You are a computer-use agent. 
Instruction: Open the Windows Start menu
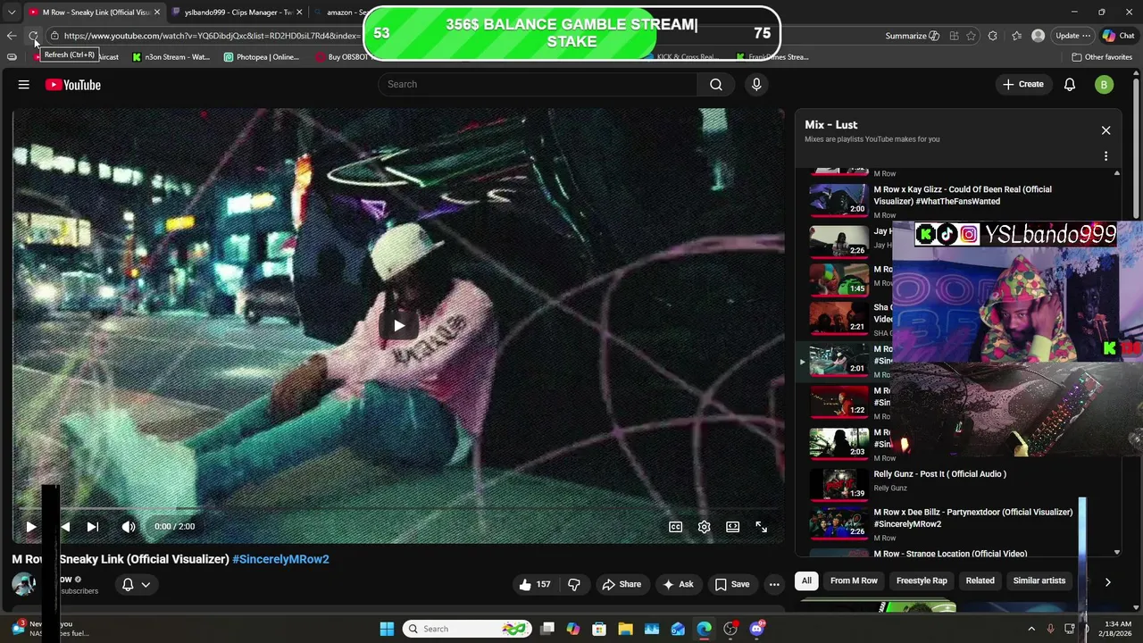tap(387, 629)
